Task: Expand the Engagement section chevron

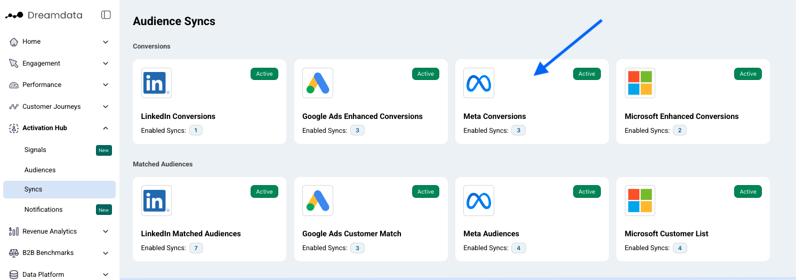Action: point(106,63)
